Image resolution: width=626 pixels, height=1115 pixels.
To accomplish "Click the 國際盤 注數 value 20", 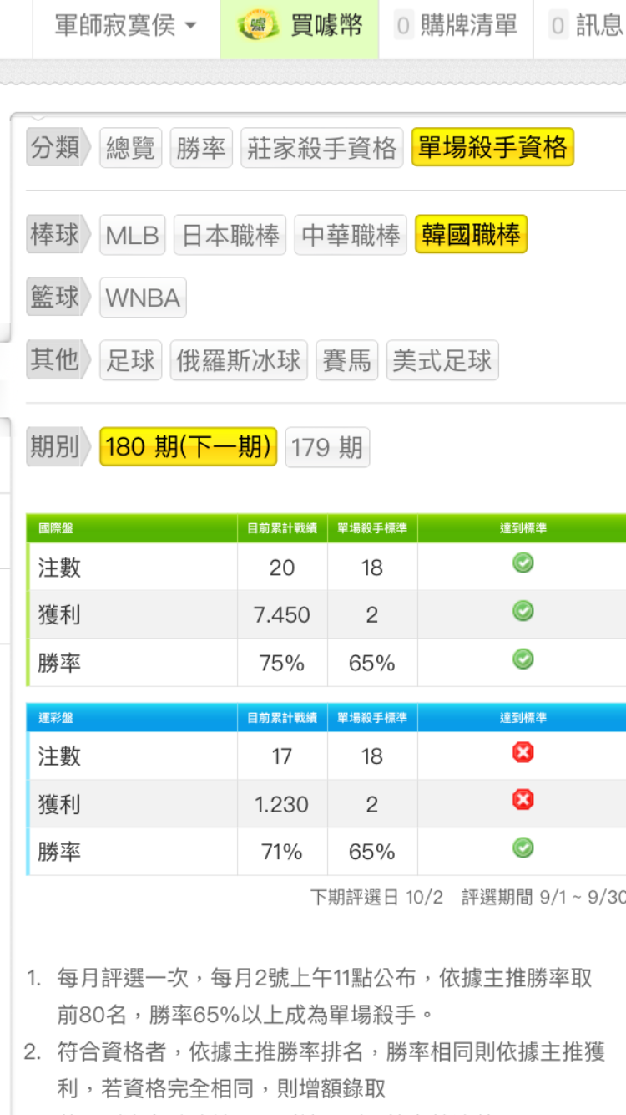I will [x=282, y=568].
